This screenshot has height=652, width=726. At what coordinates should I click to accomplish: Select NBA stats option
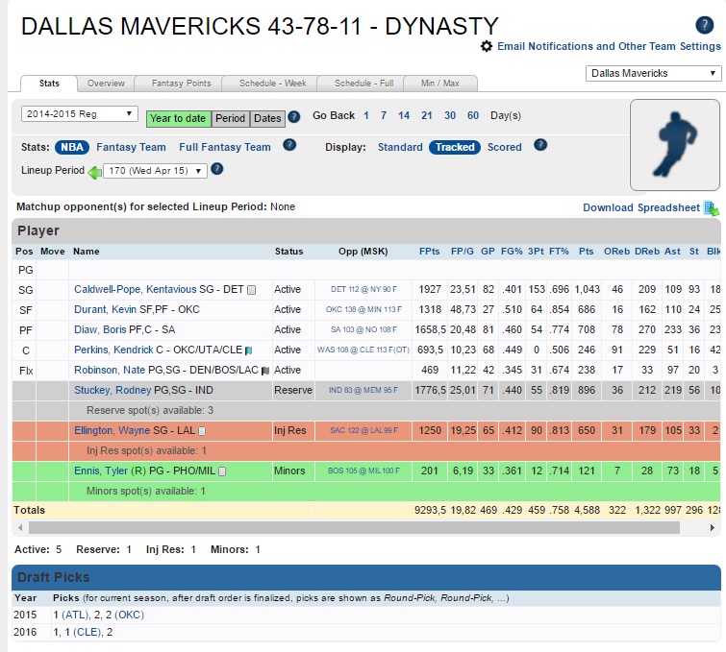click(72, 147)
